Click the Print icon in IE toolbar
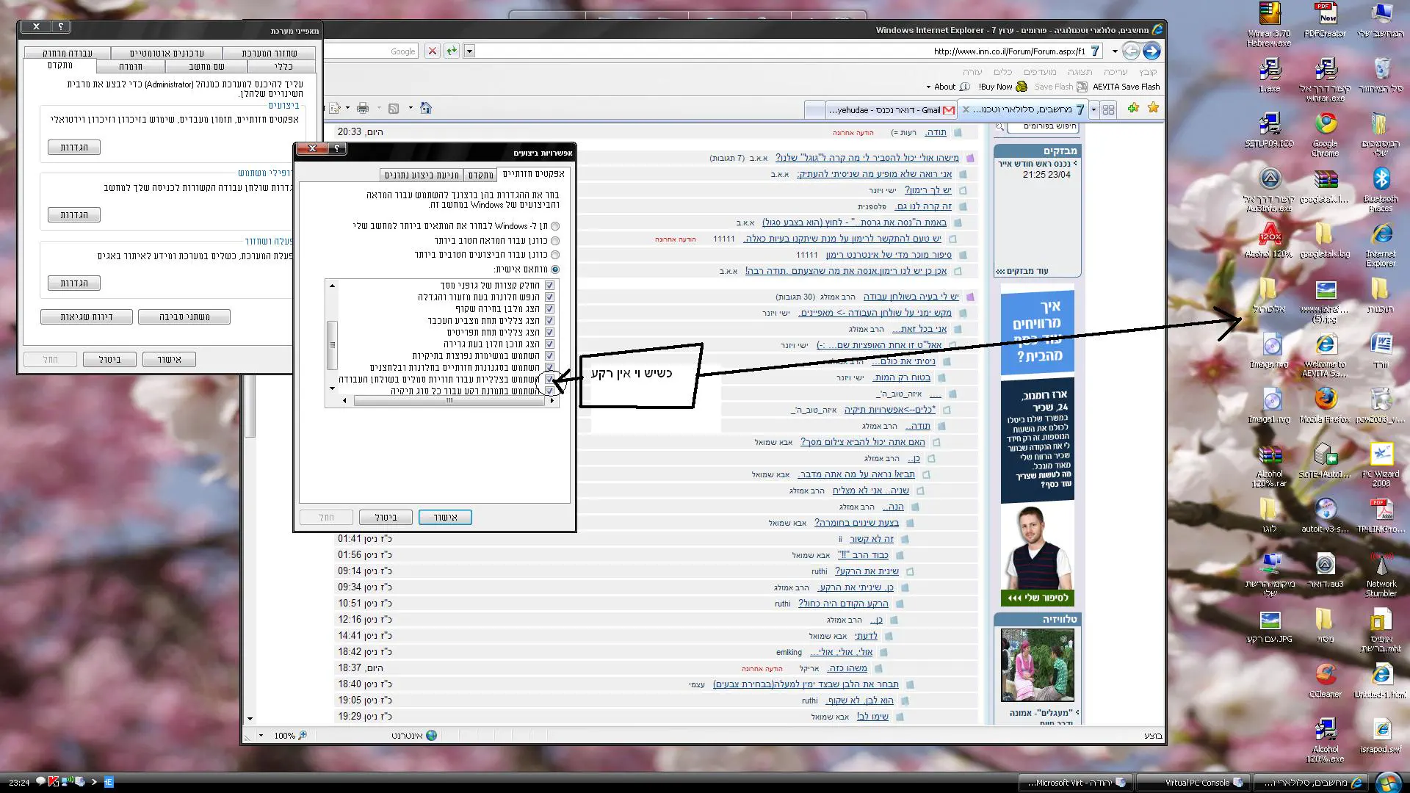The width and height of the screenshot is (1410, 793). coord(363,109)
